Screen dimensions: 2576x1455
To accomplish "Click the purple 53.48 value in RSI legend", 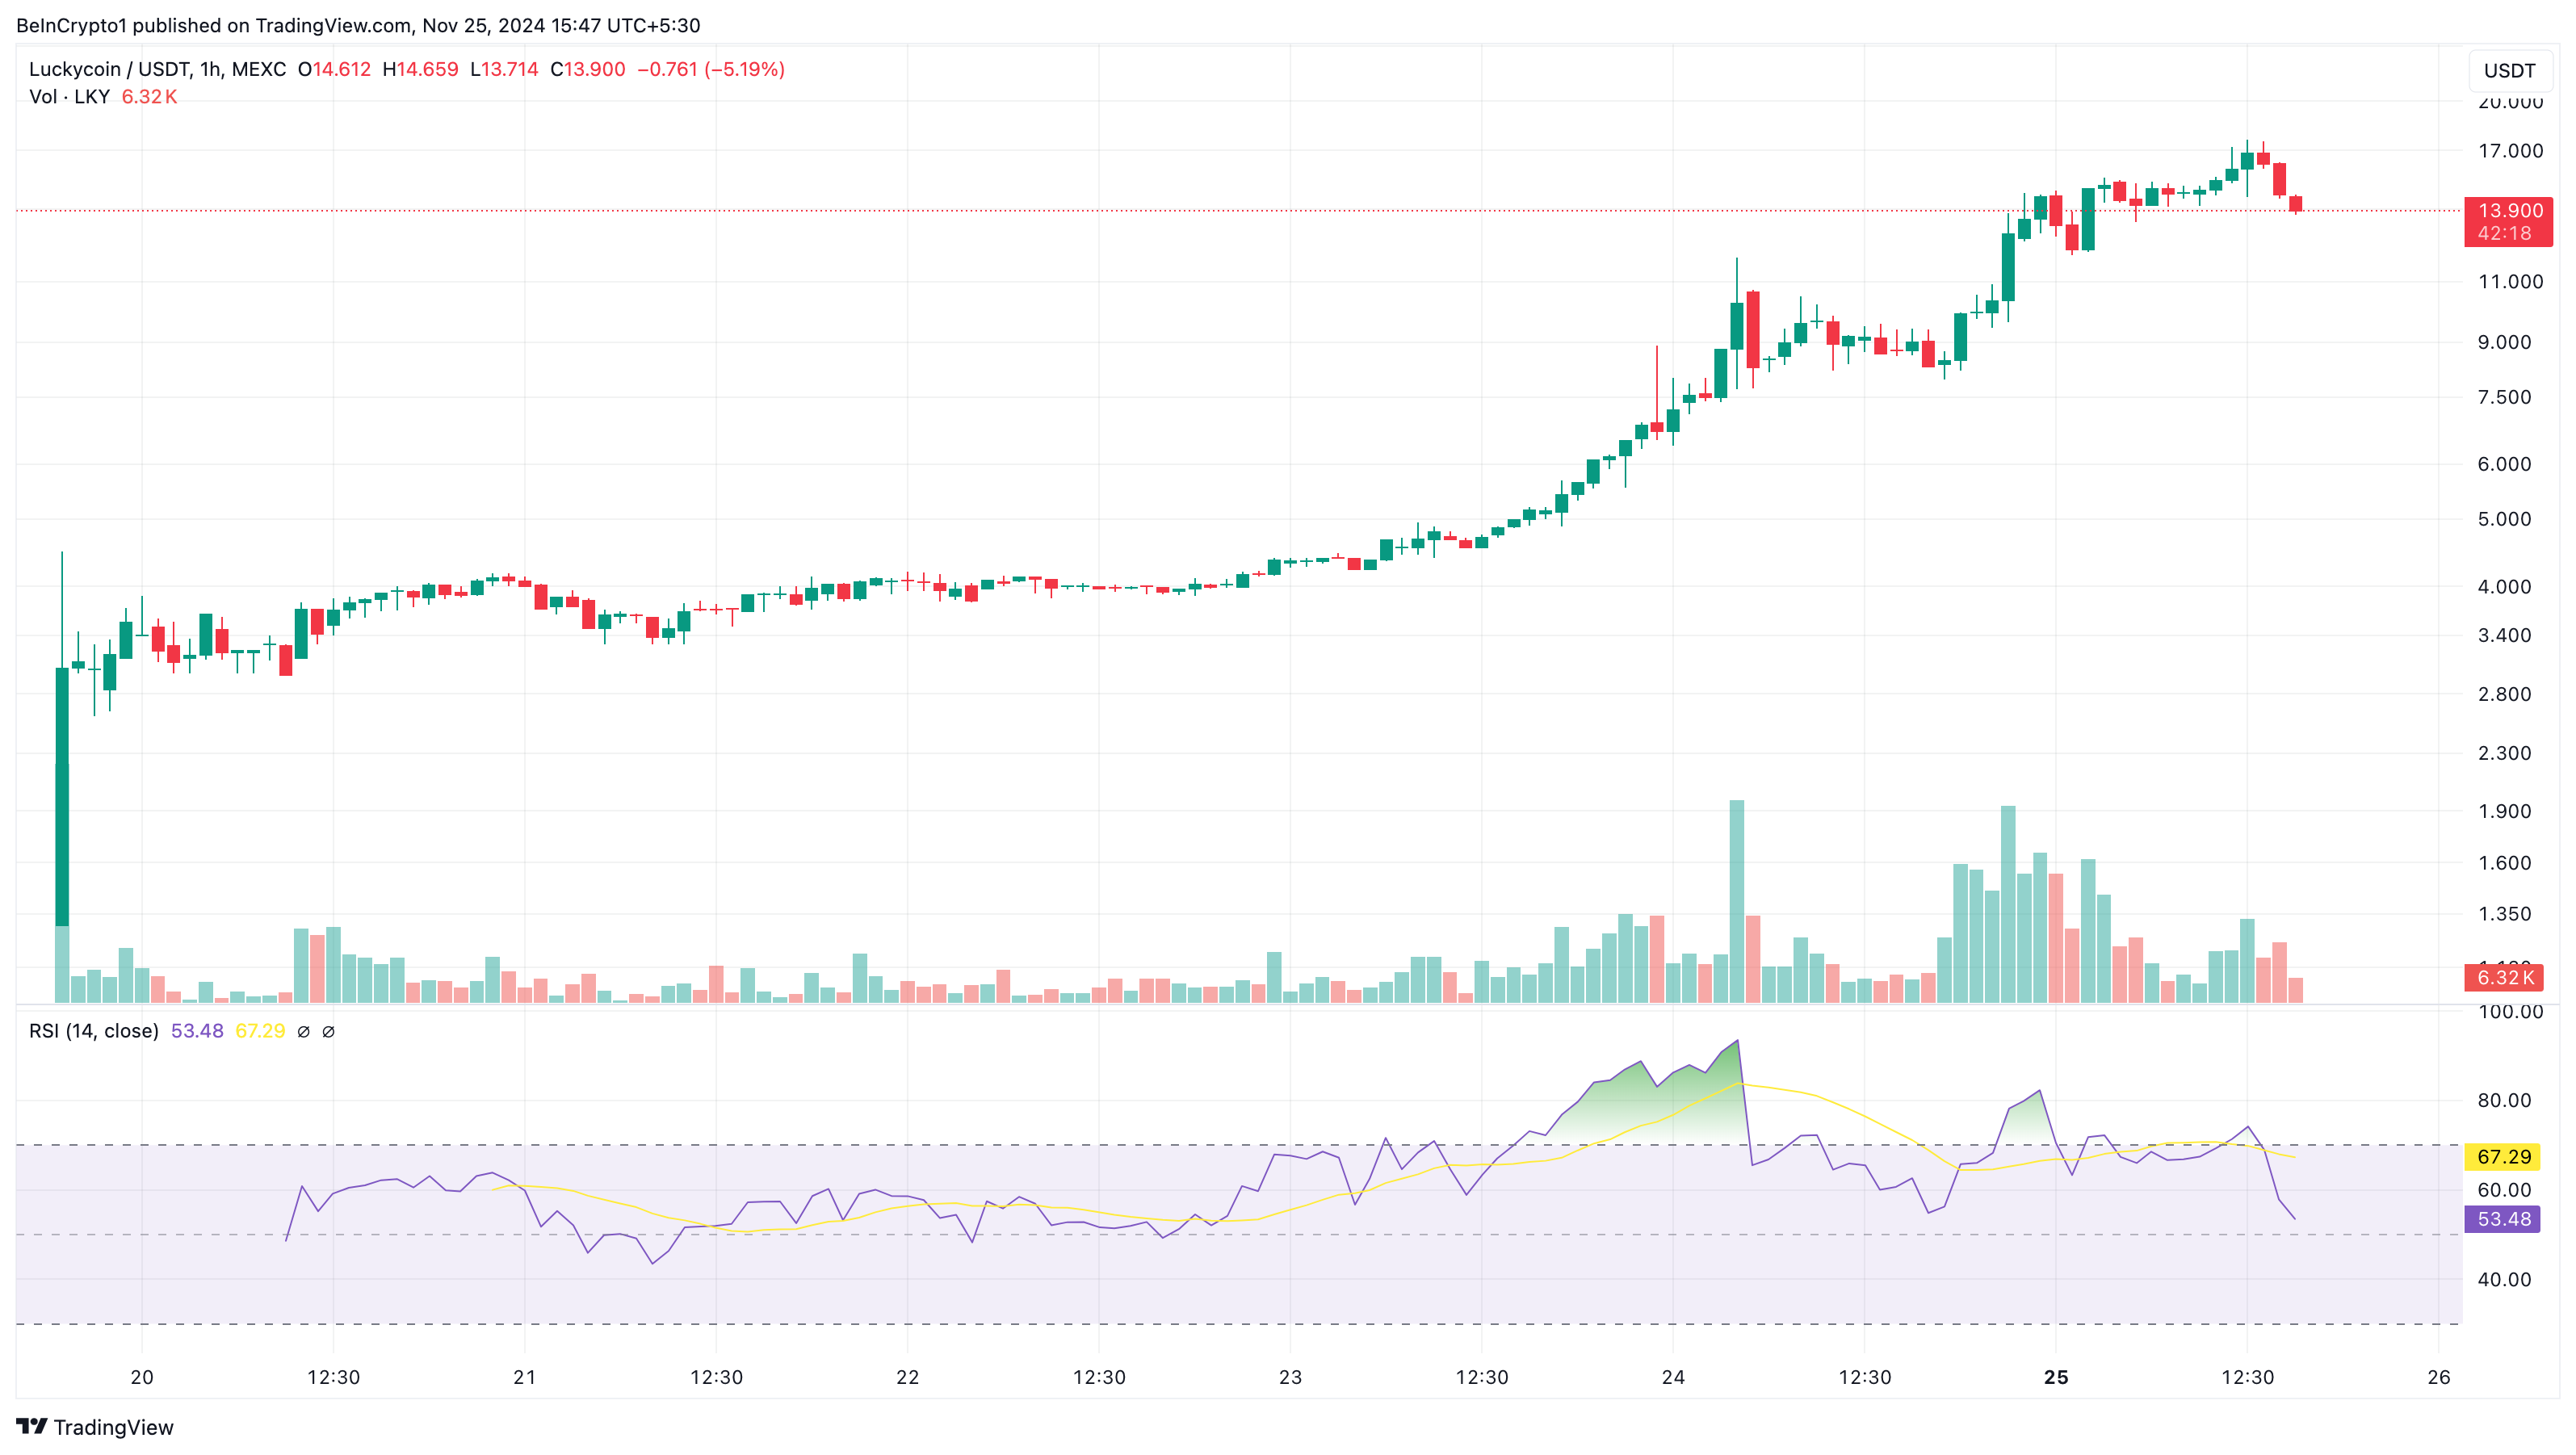I will click(197, 1031).
